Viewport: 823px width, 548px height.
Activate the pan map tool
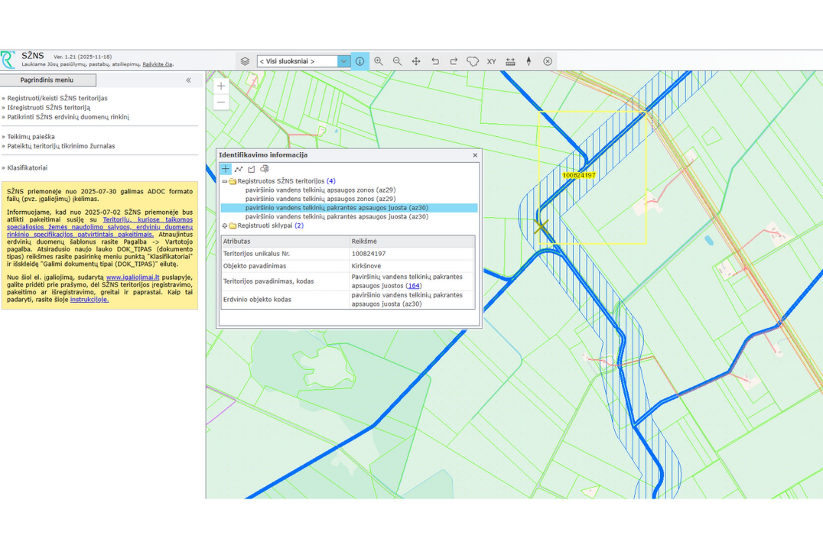(x=416, y=61)
